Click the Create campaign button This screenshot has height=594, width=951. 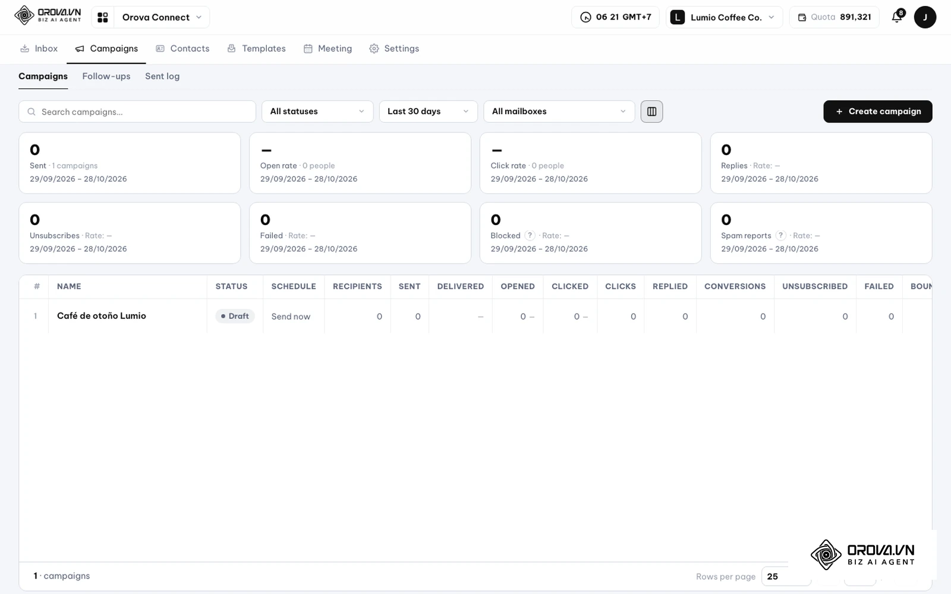[878, 112]
